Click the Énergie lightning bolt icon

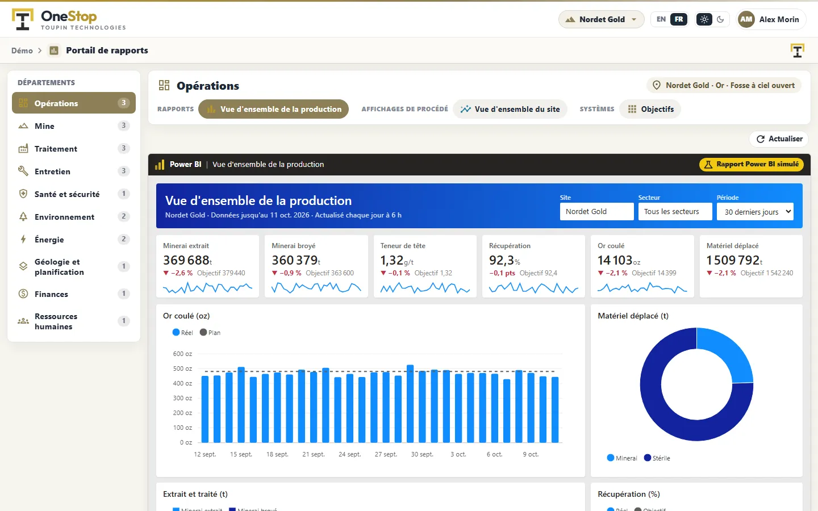(x=23, y=239)
